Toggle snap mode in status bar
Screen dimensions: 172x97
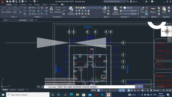click(102, 90)
